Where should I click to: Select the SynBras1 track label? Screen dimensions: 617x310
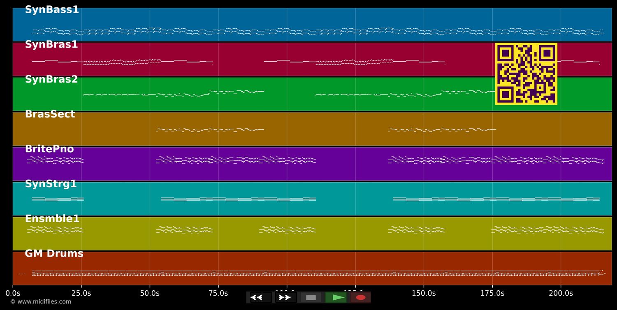tap(51, 45)
